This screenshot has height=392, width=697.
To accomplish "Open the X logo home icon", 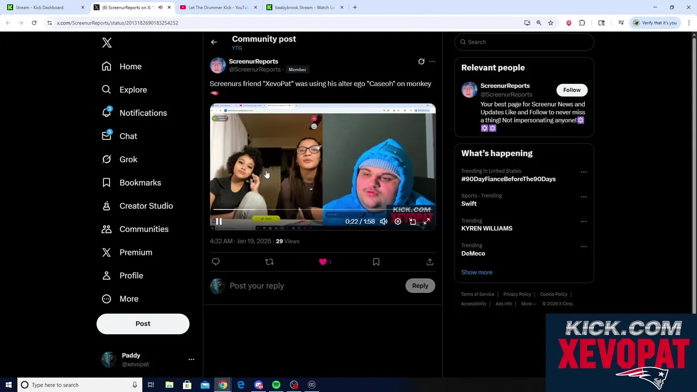I will click(107, 43).
